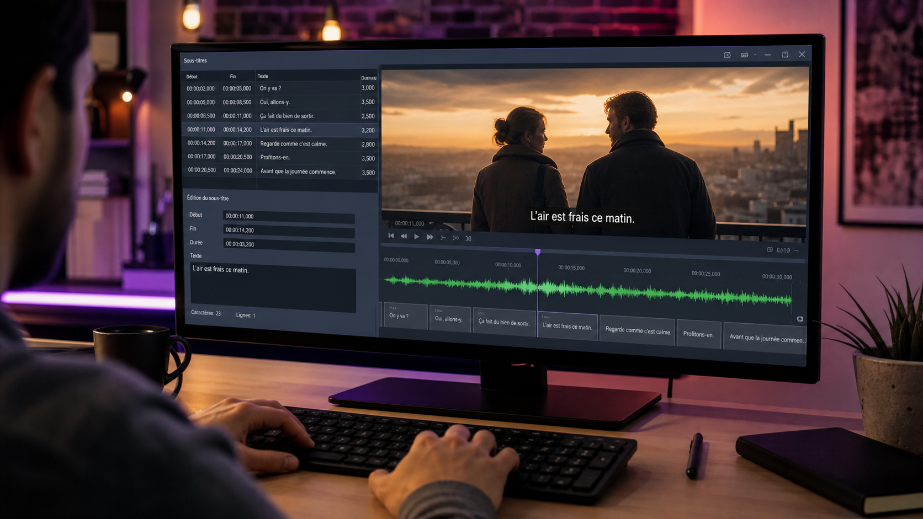Click the 2,500 duration cell
The image size is (923, 519).
368,116
